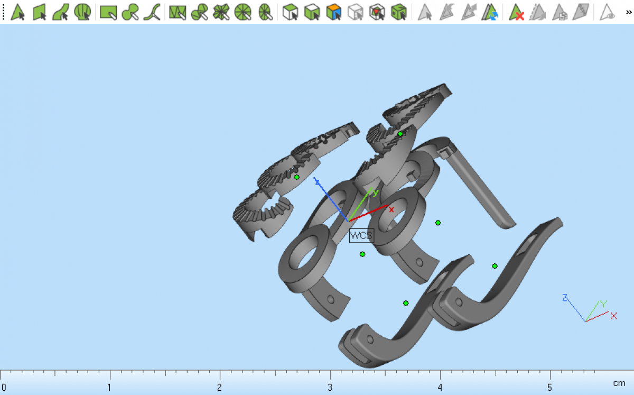Click the green triangle with red X

[516, 12]
